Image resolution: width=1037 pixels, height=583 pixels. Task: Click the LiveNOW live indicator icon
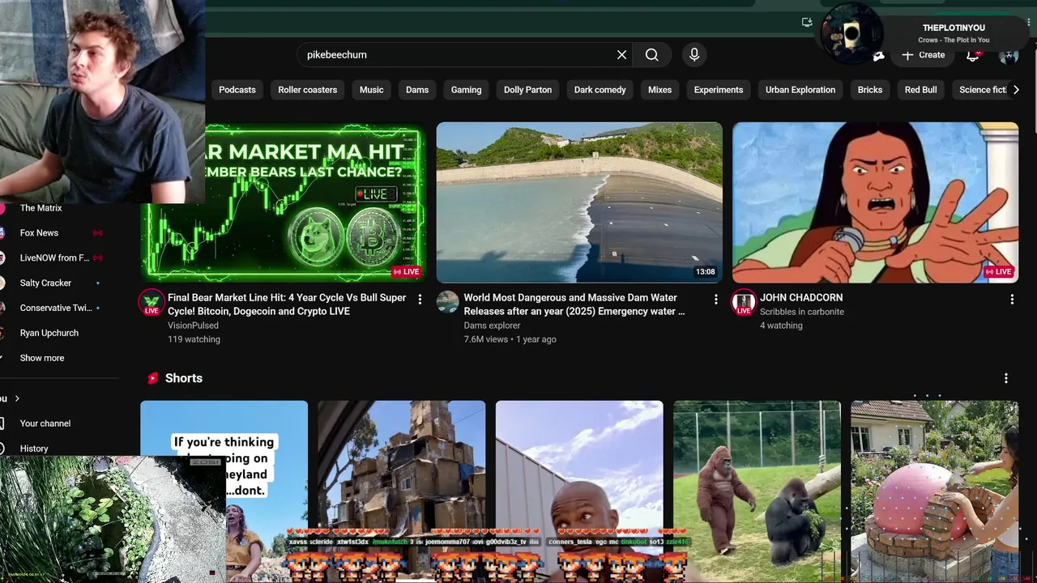click(98, 258)
